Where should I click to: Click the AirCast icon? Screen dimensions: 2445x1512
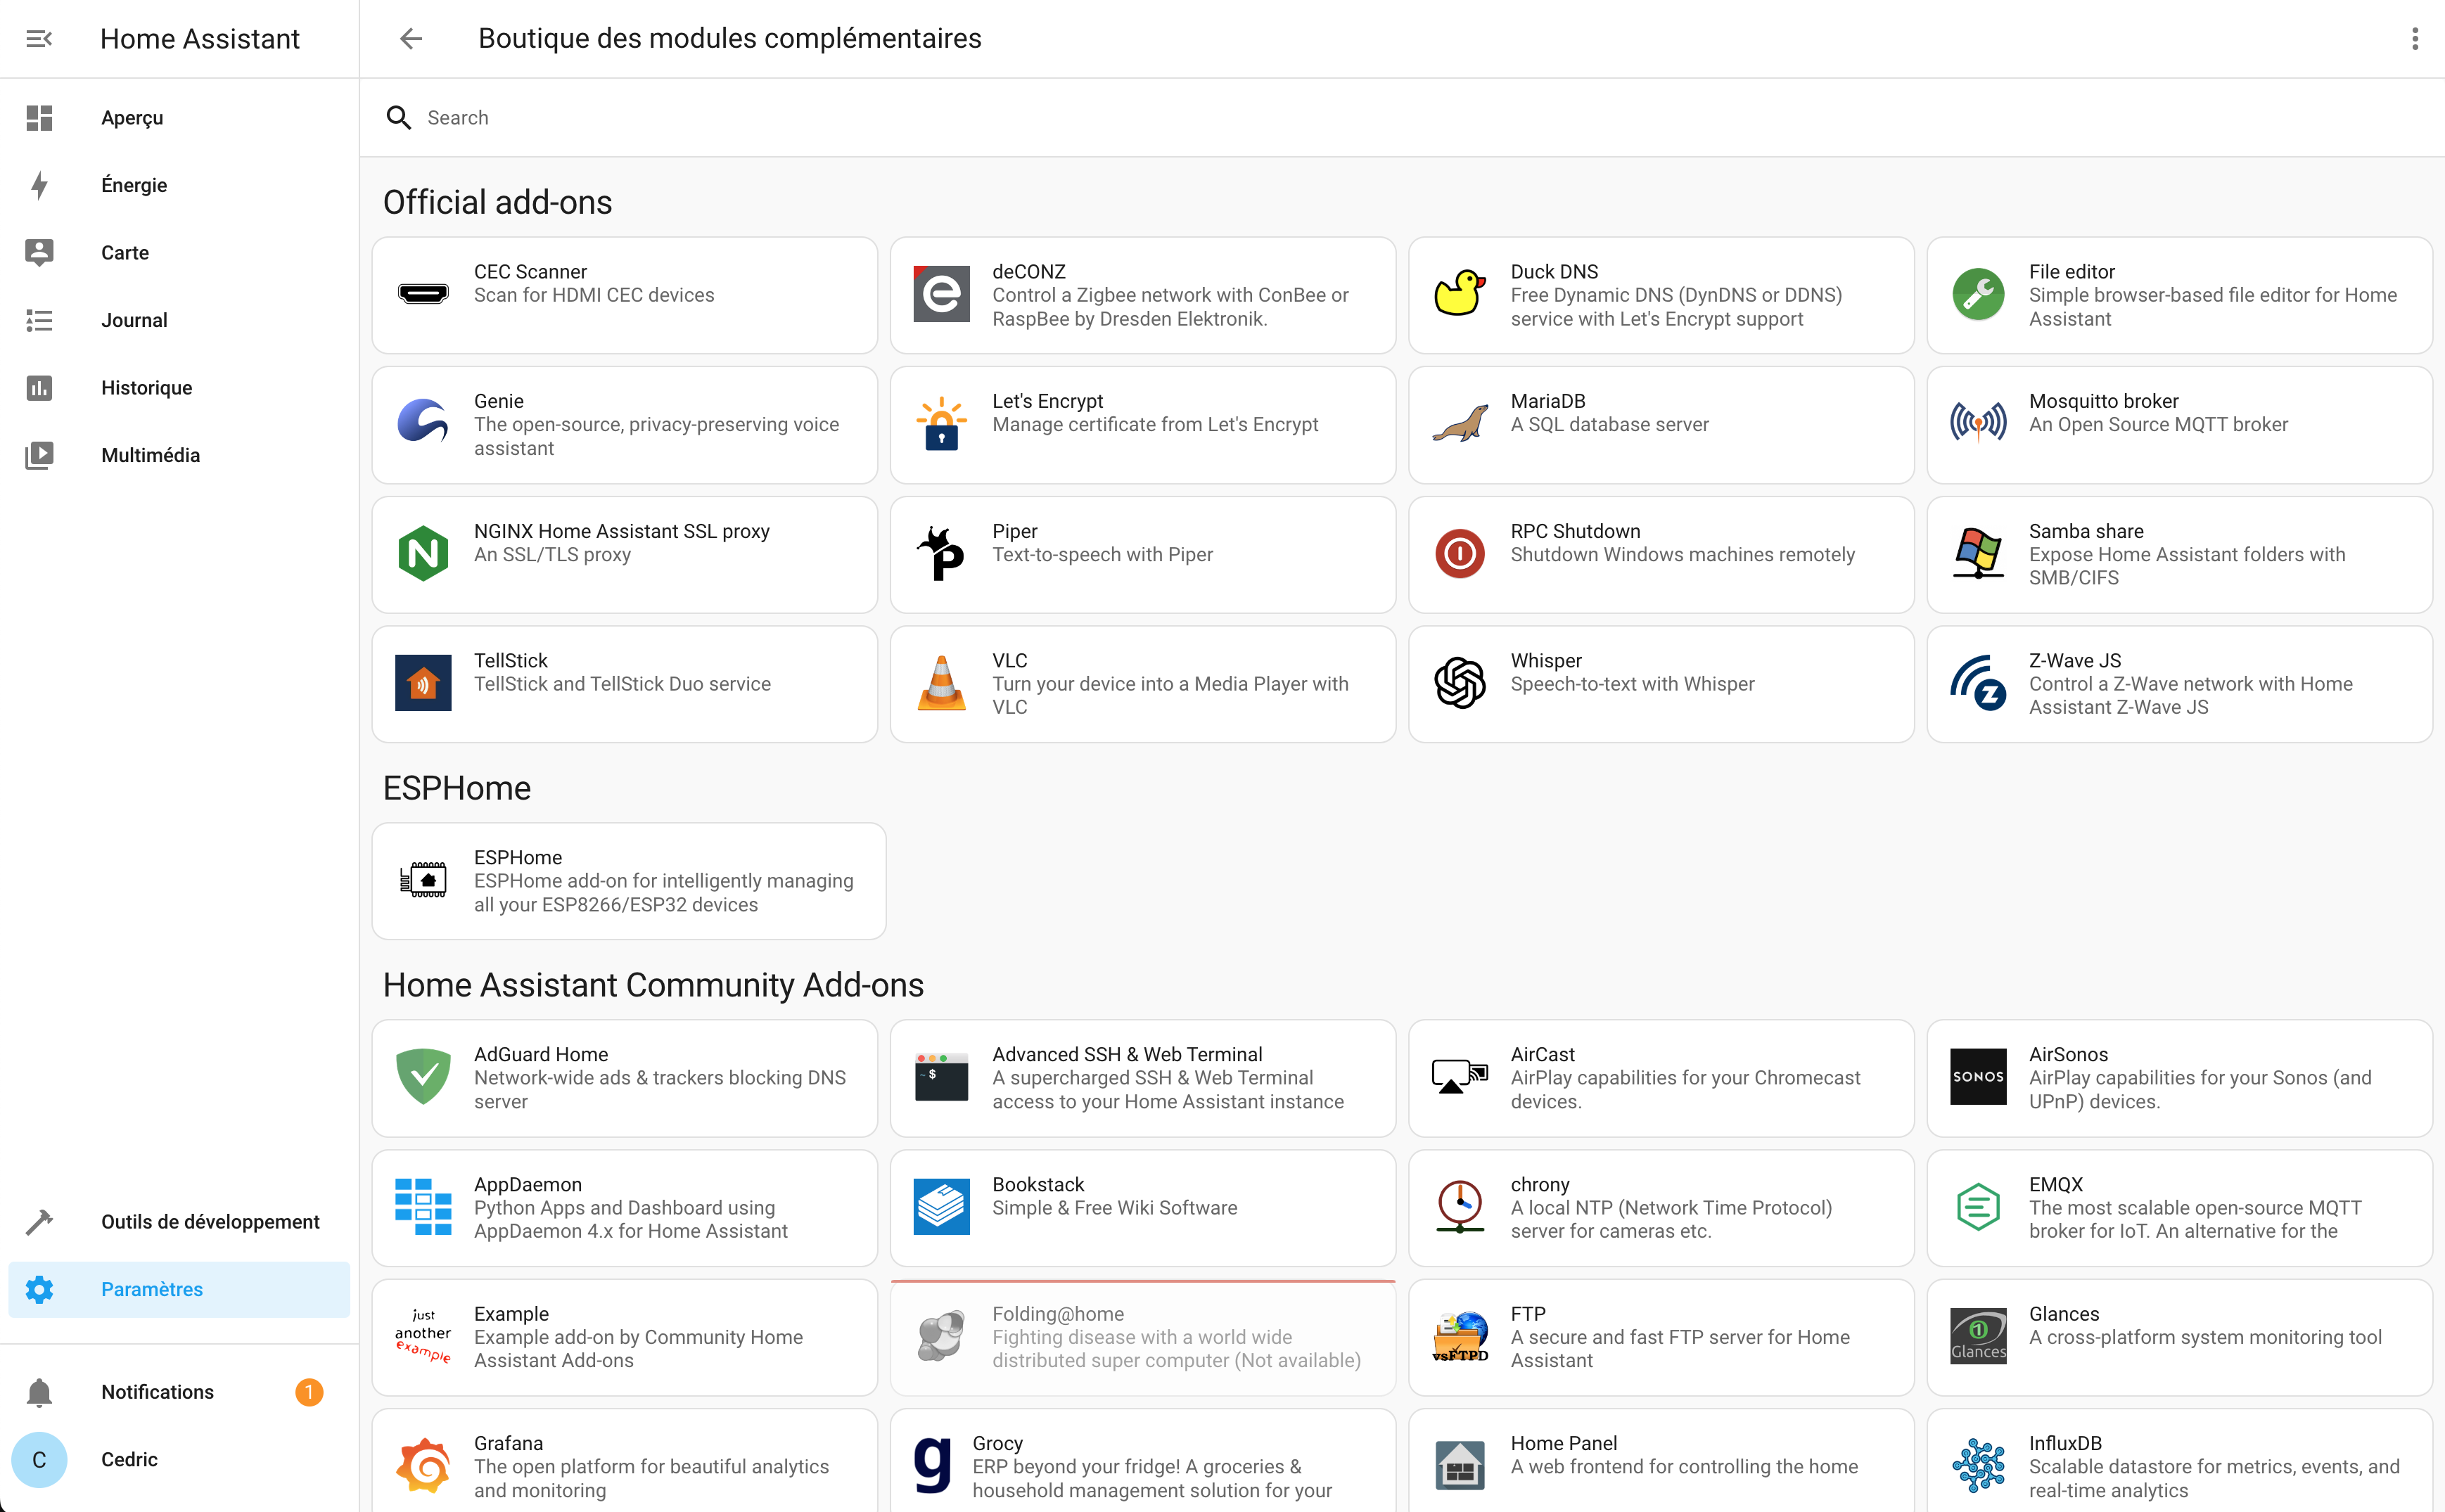click(1459, 1077)
